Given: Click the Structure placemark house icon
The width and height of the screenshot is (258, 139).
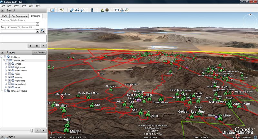Looking at the screenshot, I should point(111,89).
